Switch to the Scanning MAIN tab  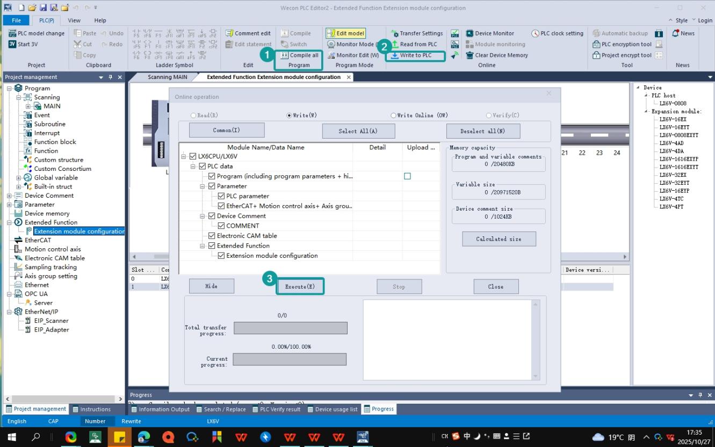[168, 77]
